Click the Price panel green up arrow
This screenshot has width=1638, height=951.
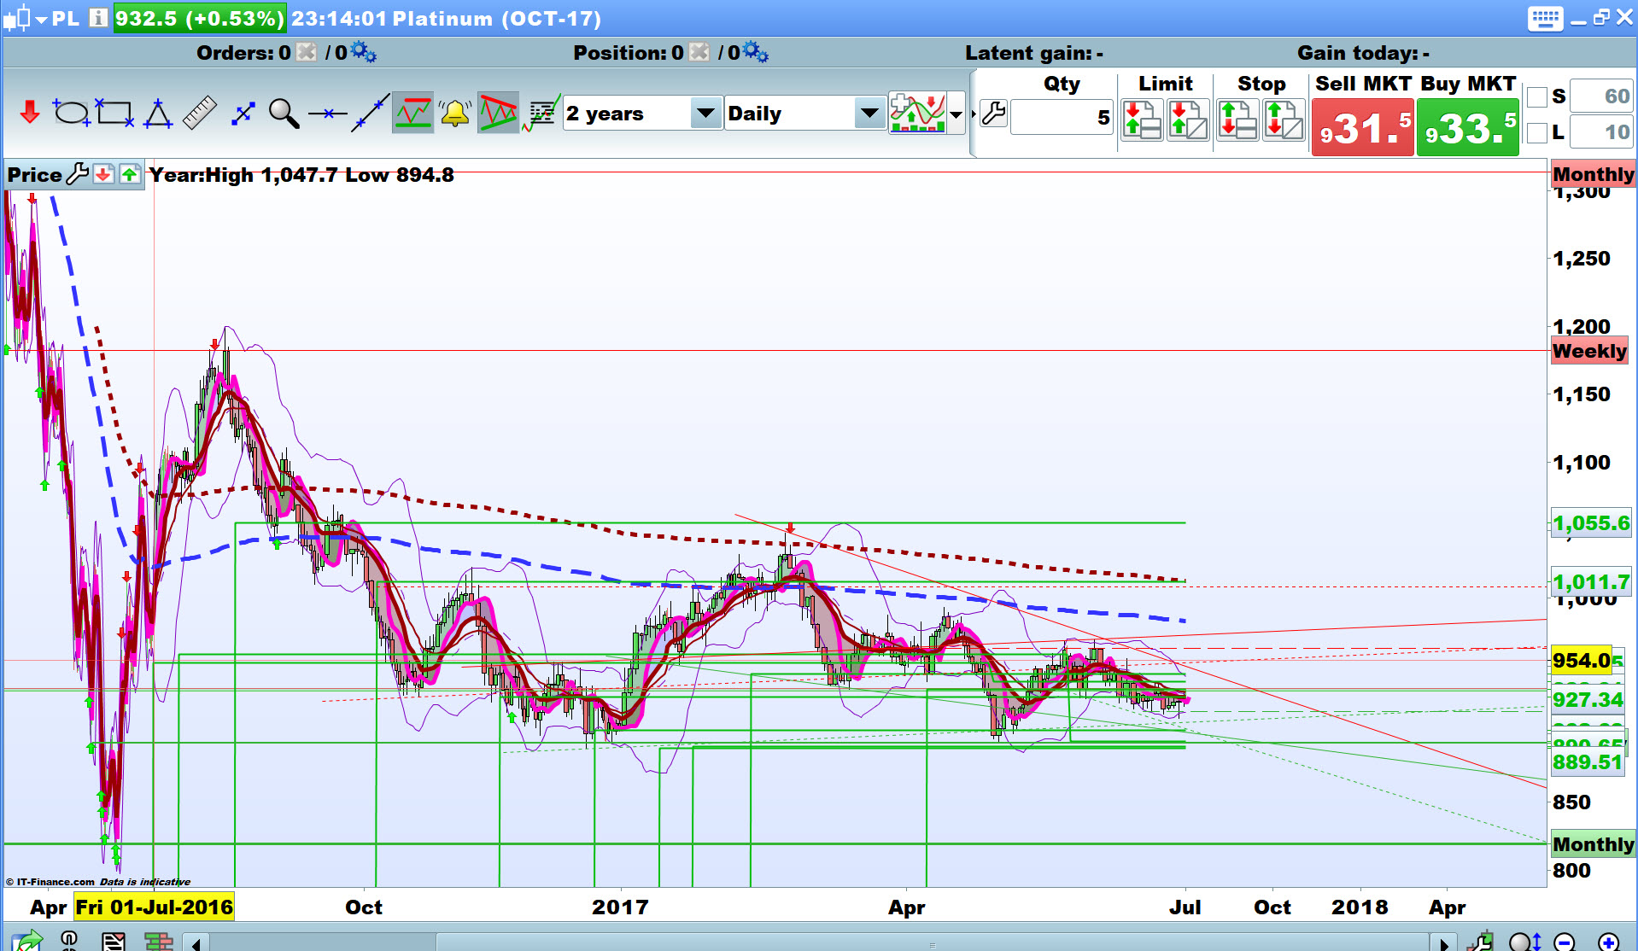[130, 175]
